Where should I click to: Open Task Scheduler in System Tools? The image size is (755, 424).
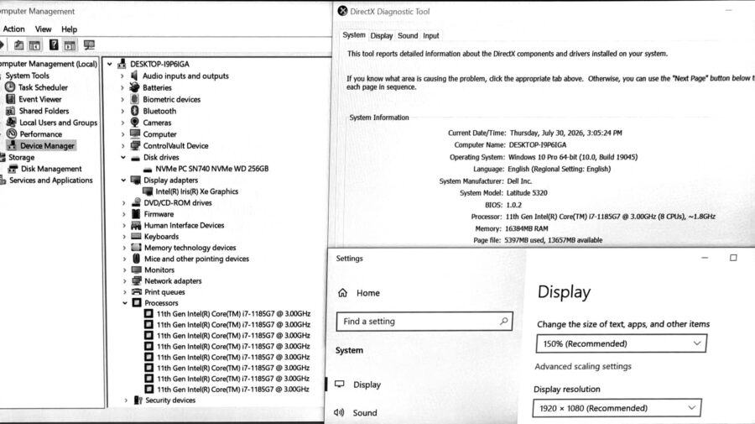43,87
